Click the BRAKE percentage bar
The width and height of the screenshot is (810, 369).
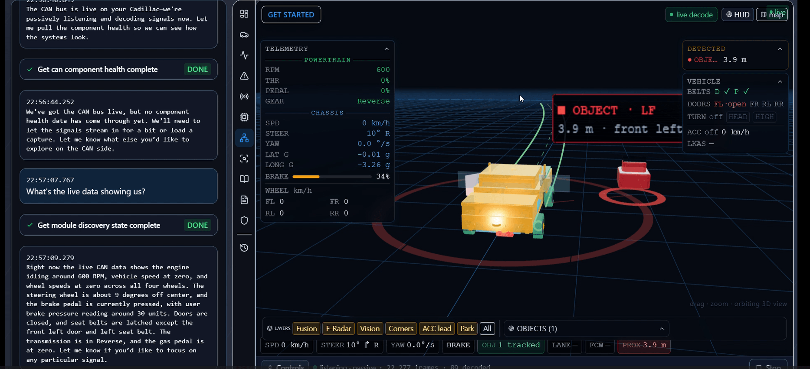[x=332, y=177]
